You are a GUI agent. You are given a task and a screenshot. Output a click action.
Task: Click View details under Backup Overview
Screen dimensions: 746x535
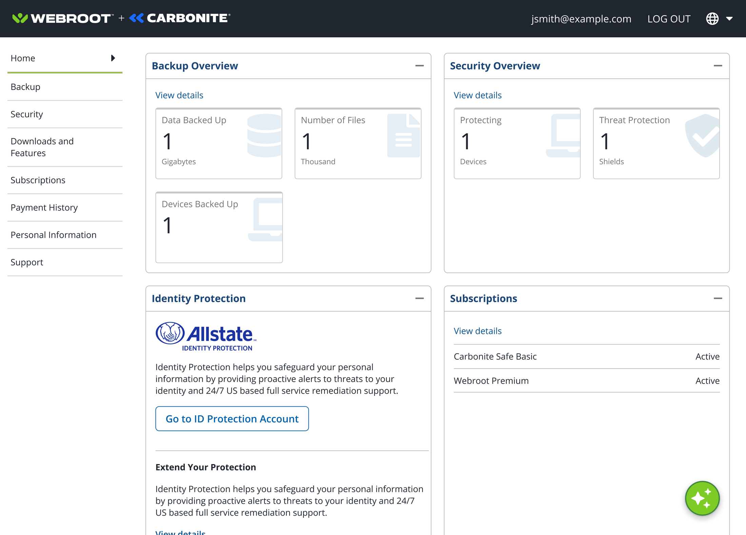179,95
